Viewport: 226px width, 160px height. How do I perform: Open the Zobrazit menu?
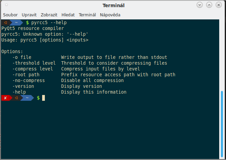(x=49, y=15)
